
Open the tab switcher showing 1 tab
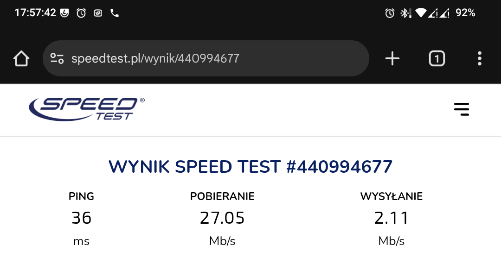[x=437, y=59]
